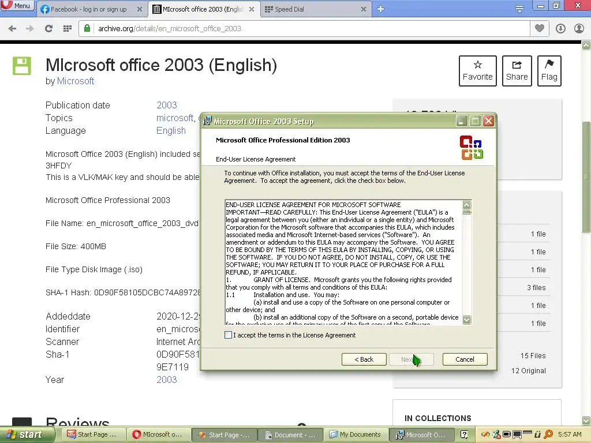Follow the 2003 publication date link
The image size is (591, 443).
(x=167, y=105)
